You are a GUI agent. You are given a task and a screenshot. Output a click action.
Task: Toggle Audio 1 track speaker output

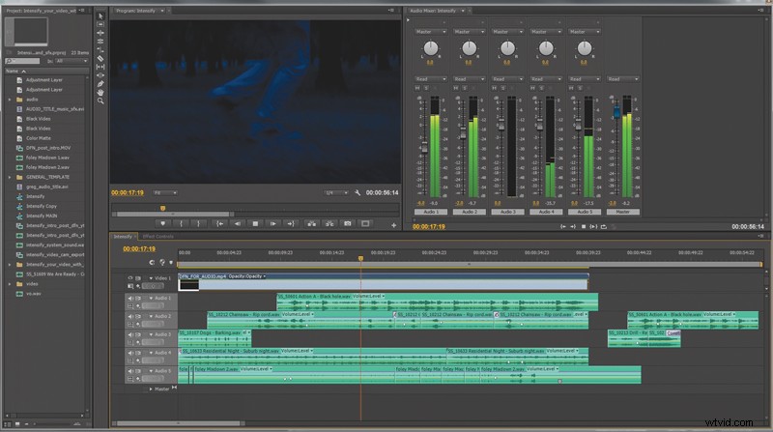(x=130, y=299)
